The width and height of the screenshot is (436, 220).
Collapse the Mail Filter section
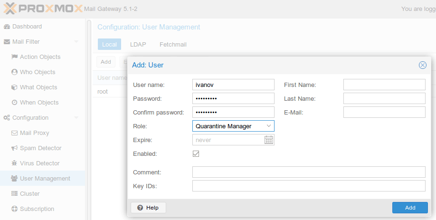point(76,42)
